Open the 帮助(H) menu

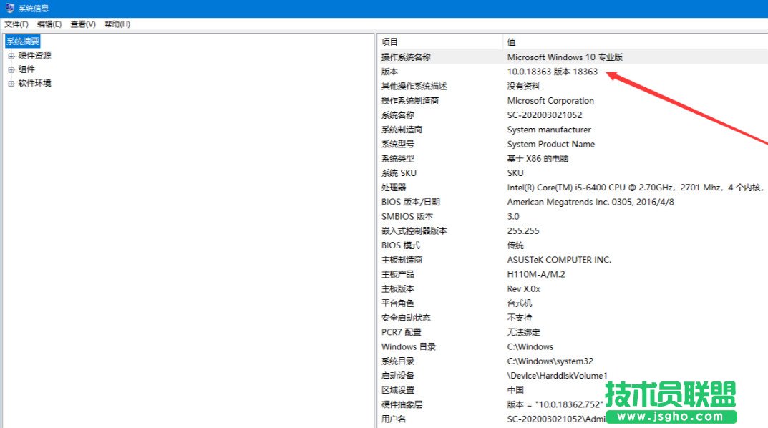(x=113, y=24)
